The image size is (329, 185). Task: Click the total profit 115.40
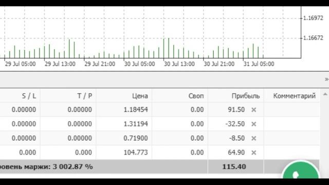coord(234,166)
